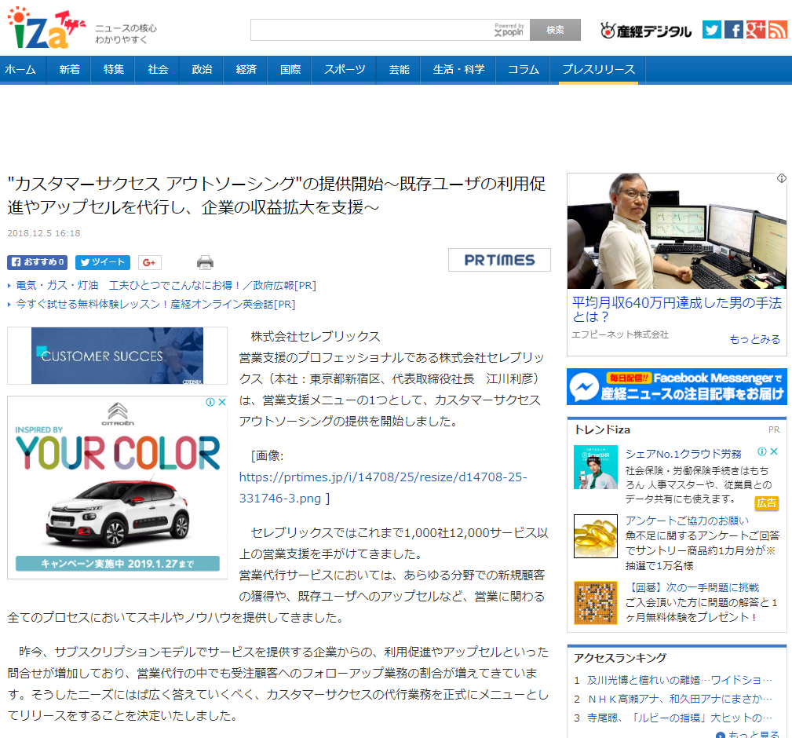Select the プレスリリース tab
Screen dimensions: 792x738
(599, 69)
